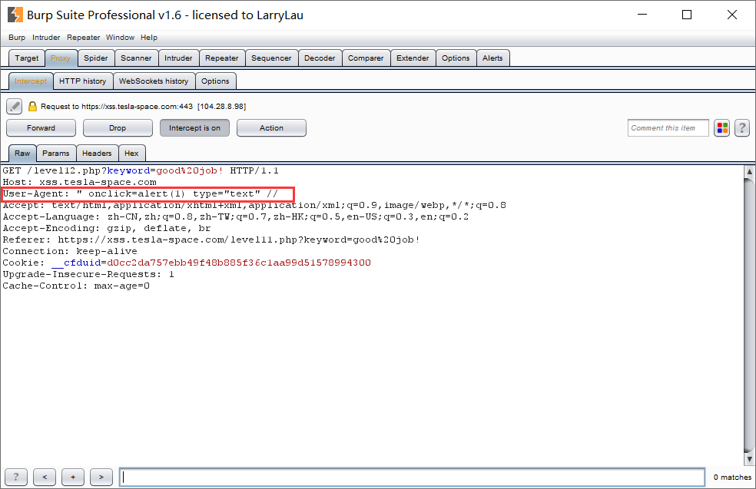Click the Connection: keep-alive line
Viewport: 756px width, 489px height.
pyautogui.click(x=70, y=252)
